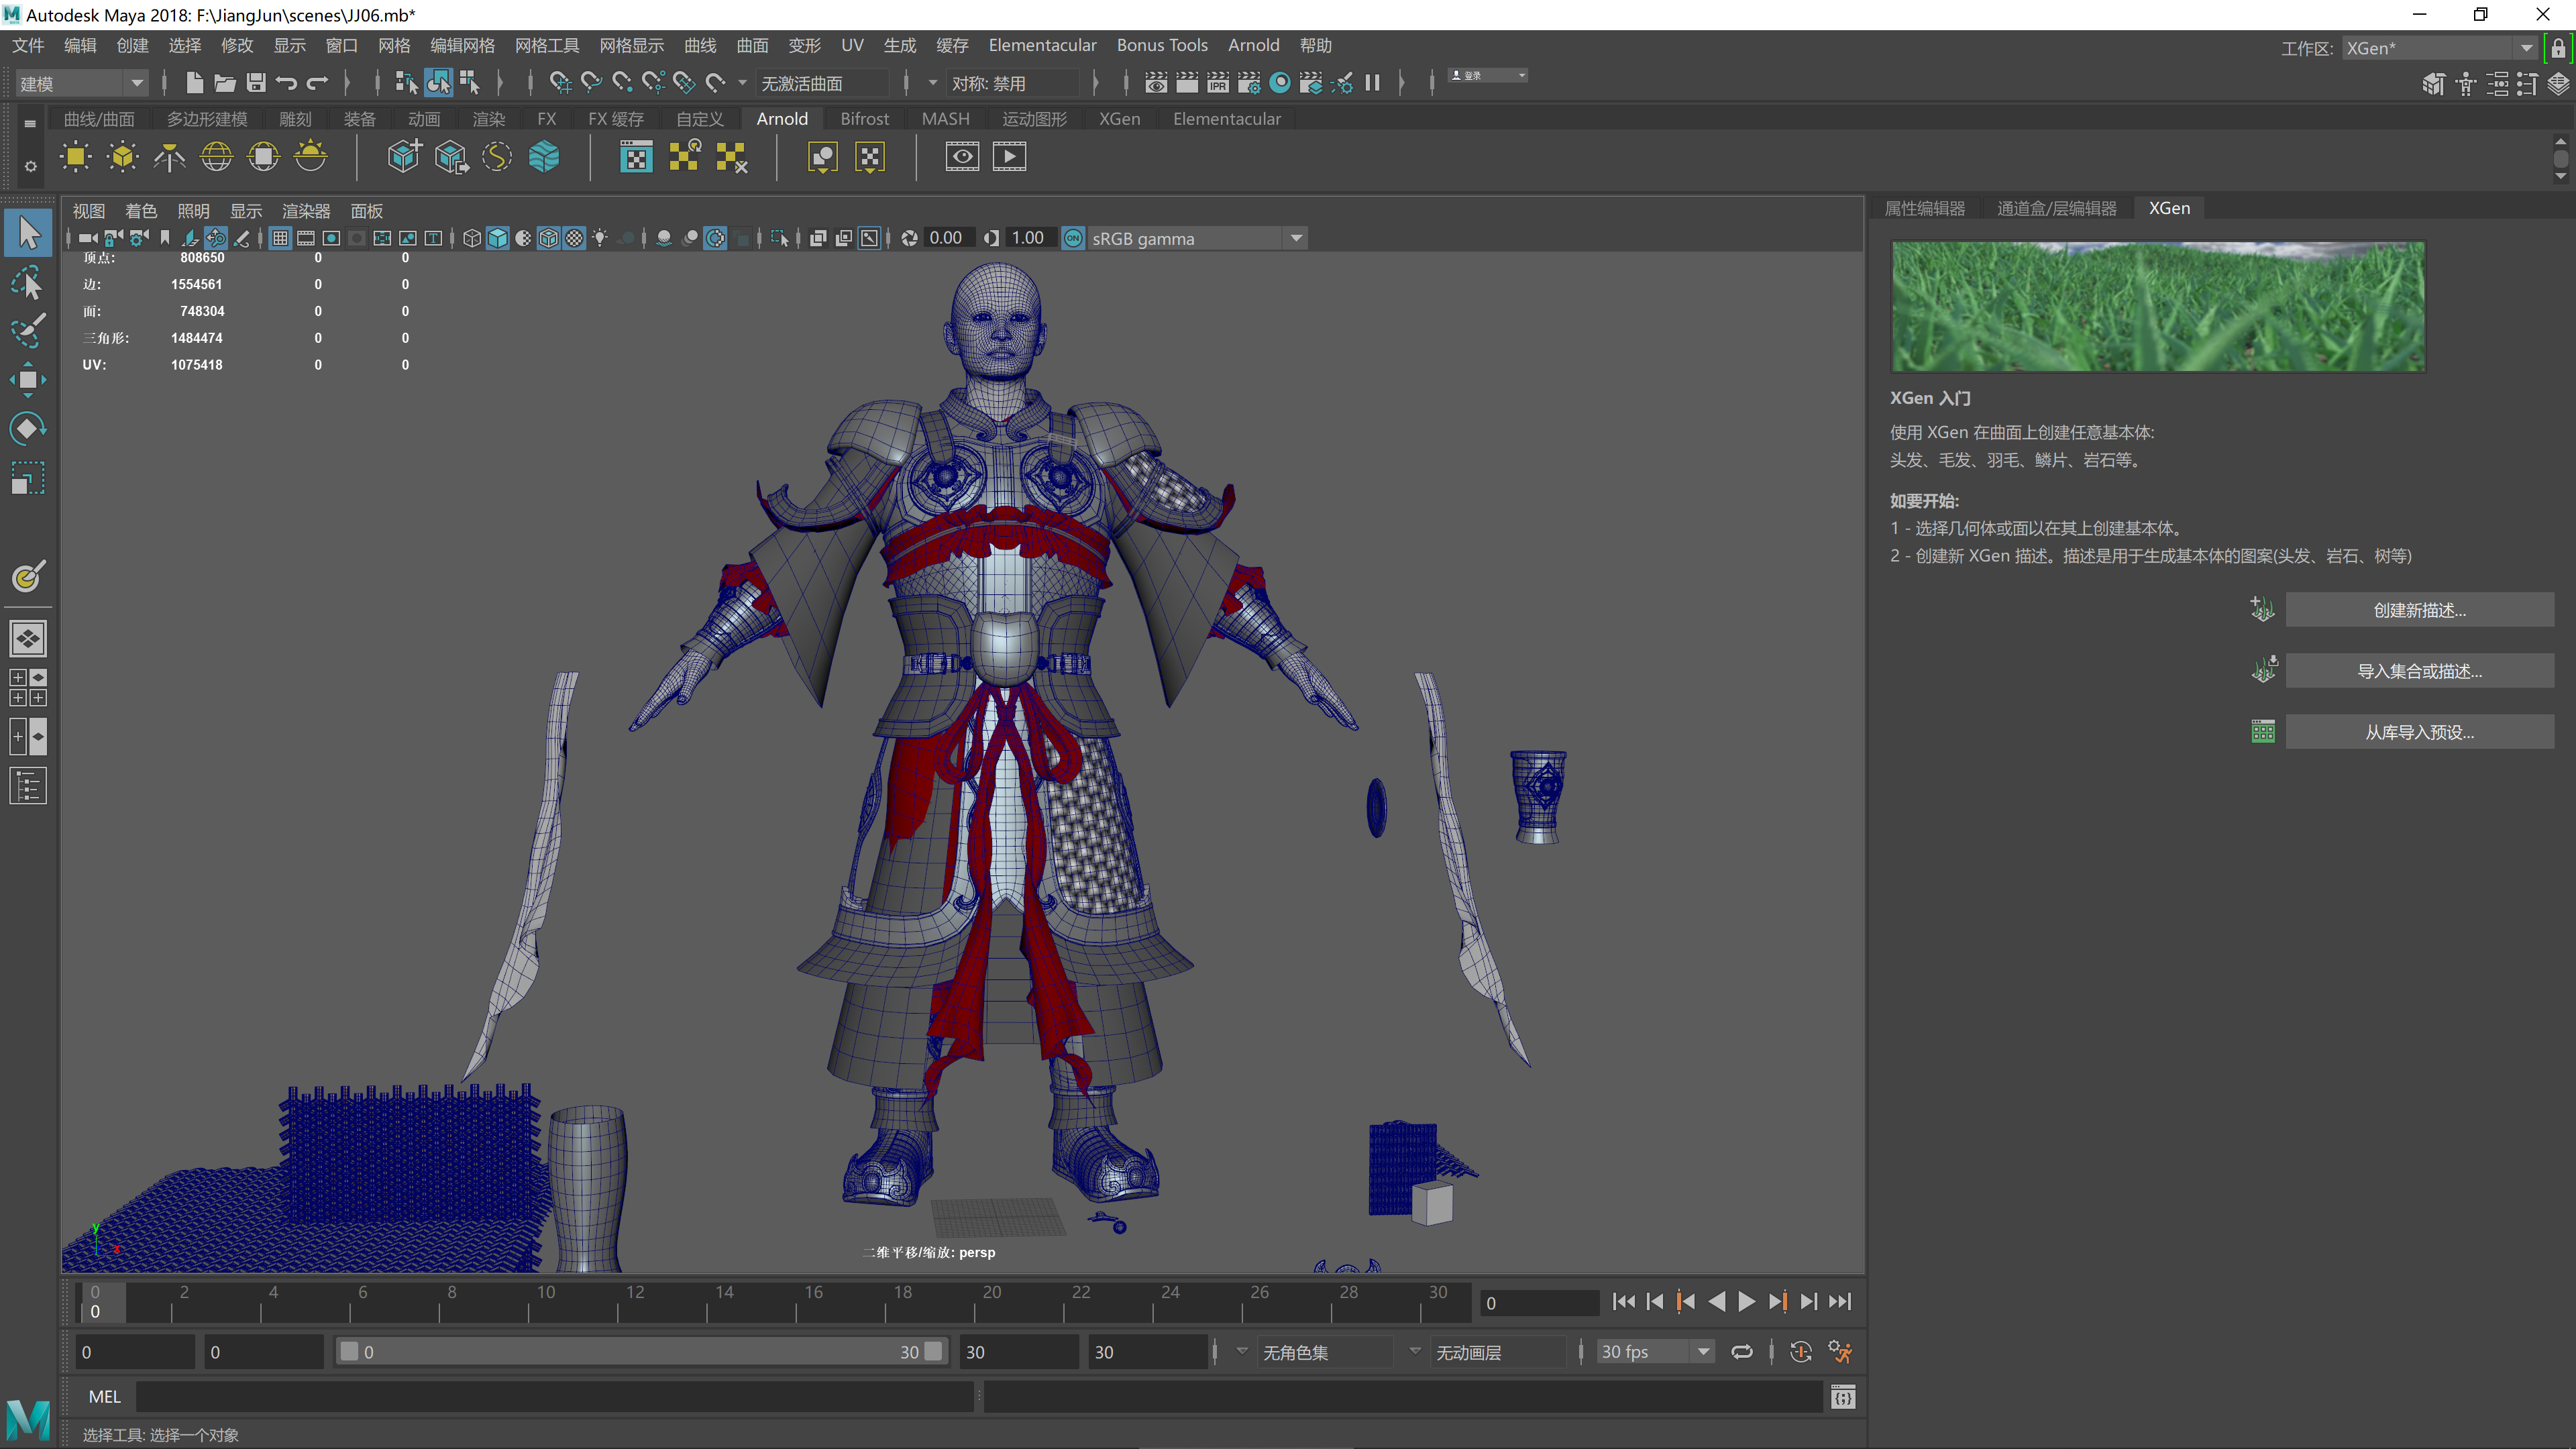Select the Rotate tool in left toolbox
This screenshot has height=1449, width=2576.
click(27, 429)
